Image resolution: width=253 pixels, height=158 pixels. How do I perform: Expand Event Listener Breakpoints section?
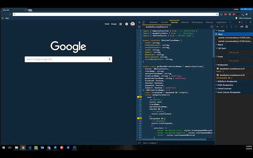228,92
